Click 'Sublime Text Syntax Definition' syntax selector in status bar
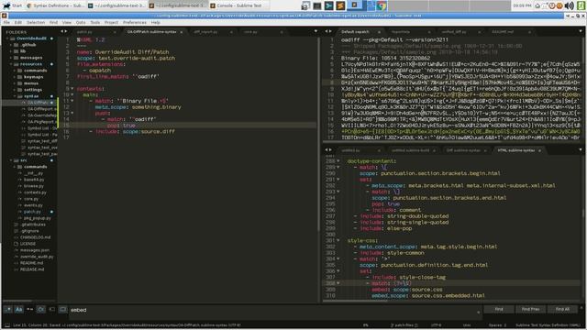The height and width of the screenshot is (330, 587). coord(548,325)
